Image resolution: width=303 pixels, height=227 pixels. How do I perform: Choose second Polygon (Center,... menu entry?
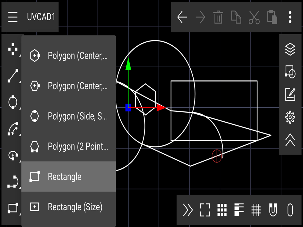click(x=68, y=86)
